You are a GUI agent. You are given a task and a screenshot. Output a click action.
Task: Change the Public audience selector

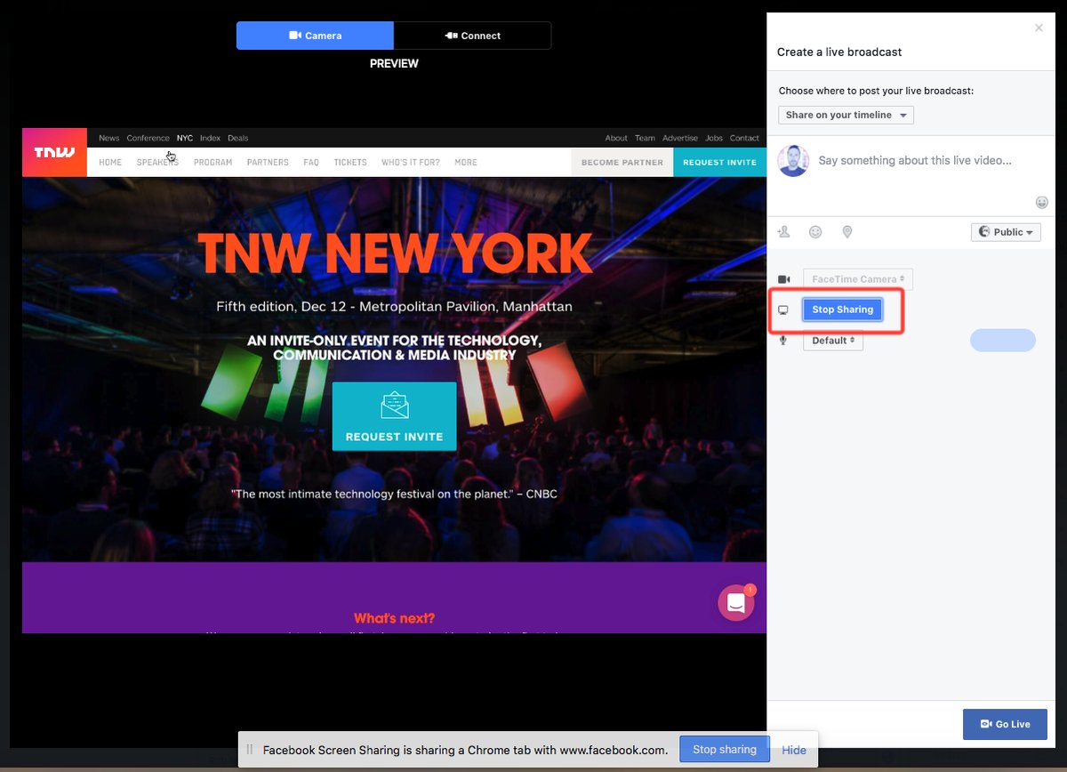click(x=1006, y=231)
